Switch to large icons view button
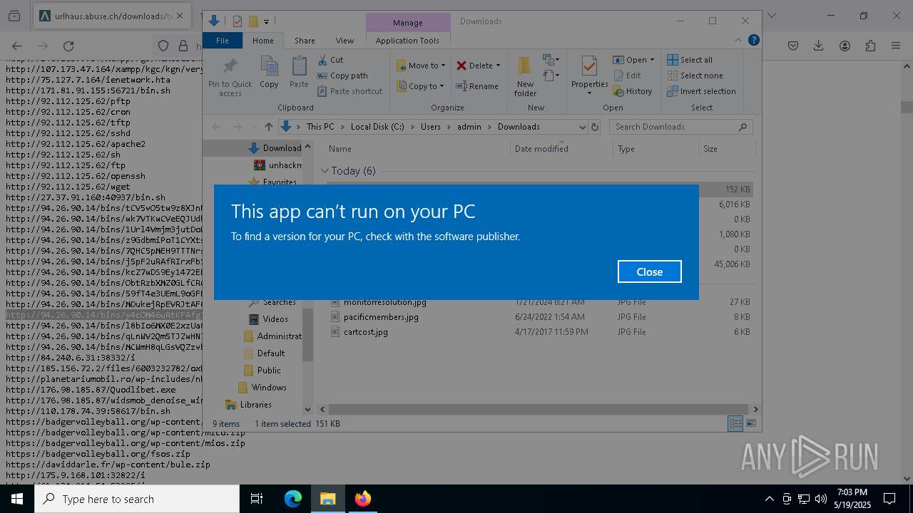The image size is (913, 513). point(750,423)
